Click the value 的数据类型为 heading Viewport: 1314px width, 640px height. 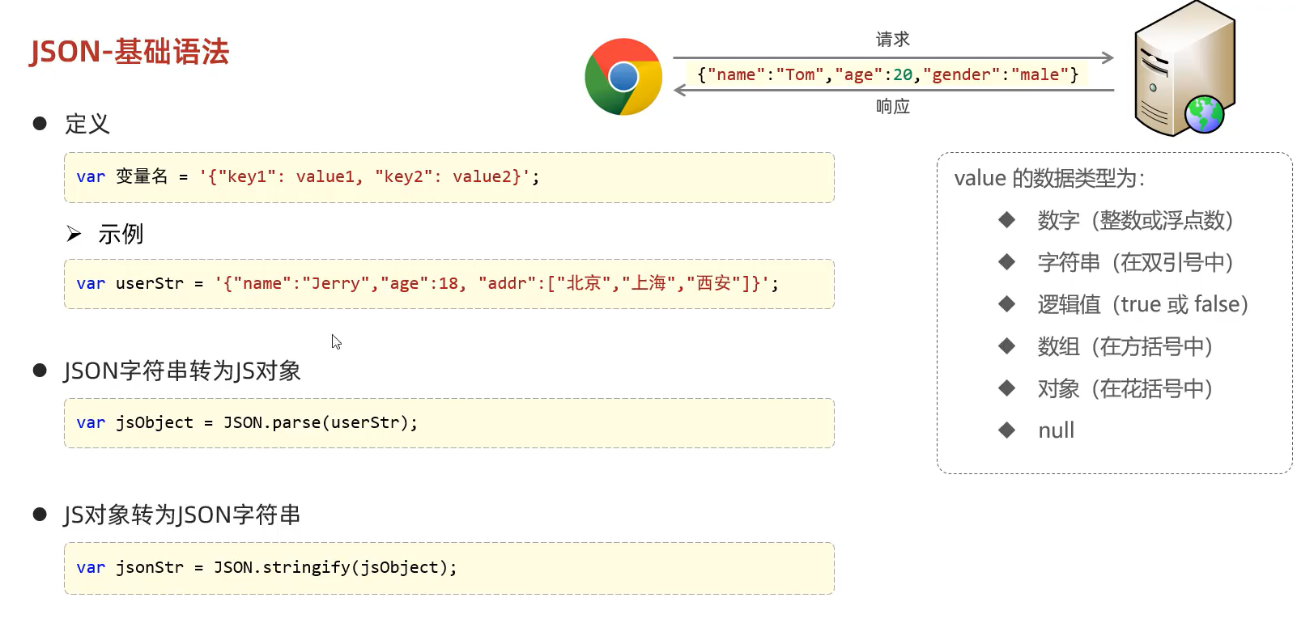[1049, 178]
